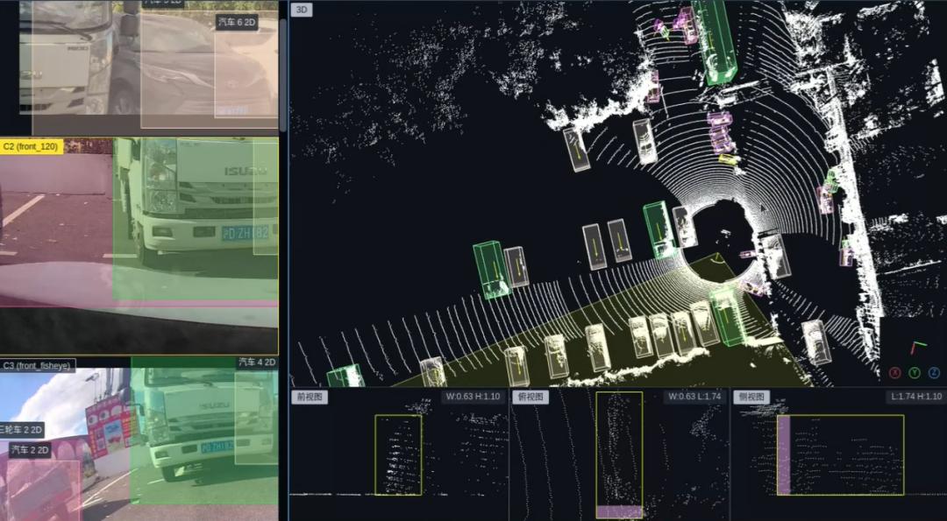Click the 前视图 front view label
Screen dimensions: 947x521
point(310,397)
